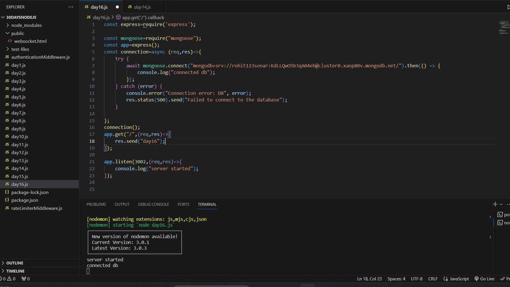Viewport: 510px width, 287px height.
Task: Open the PROBLEMS panel tab
Action: click(96, 205)
